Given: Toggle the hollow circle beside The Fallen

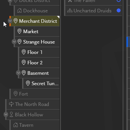Looking at the screenshot, I should click(x=119, y=1).
